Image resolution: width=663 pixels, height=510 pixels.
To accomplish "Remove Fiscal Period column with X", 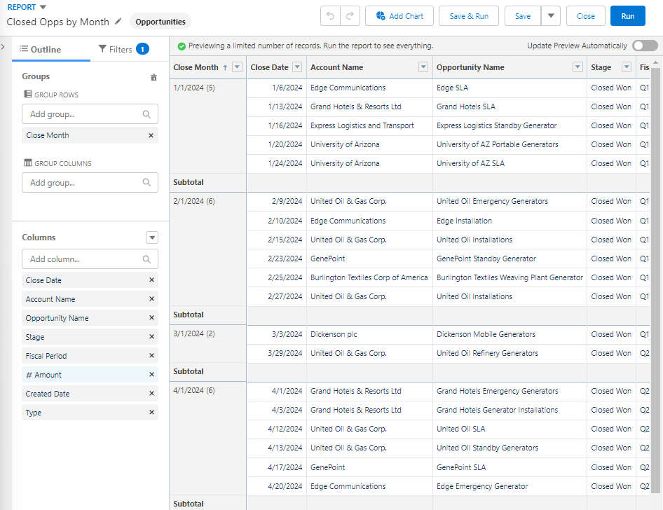I will [151, 356].
